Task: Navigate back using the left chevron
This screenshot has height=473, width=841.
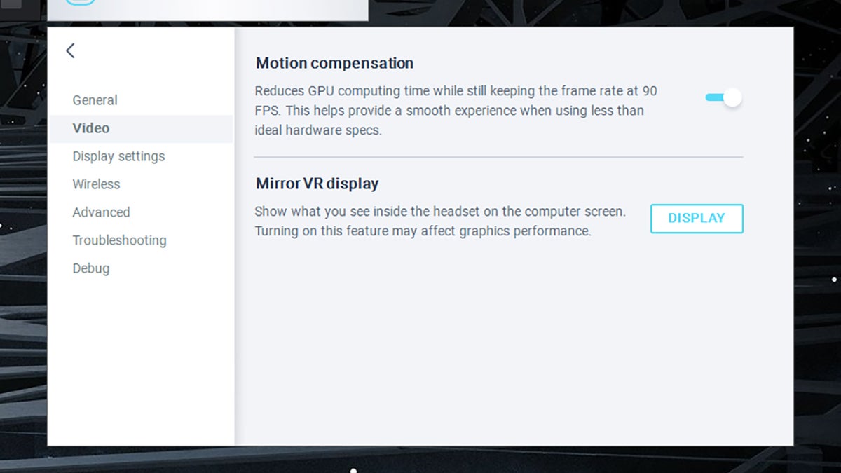Action: tap(69, 50)
